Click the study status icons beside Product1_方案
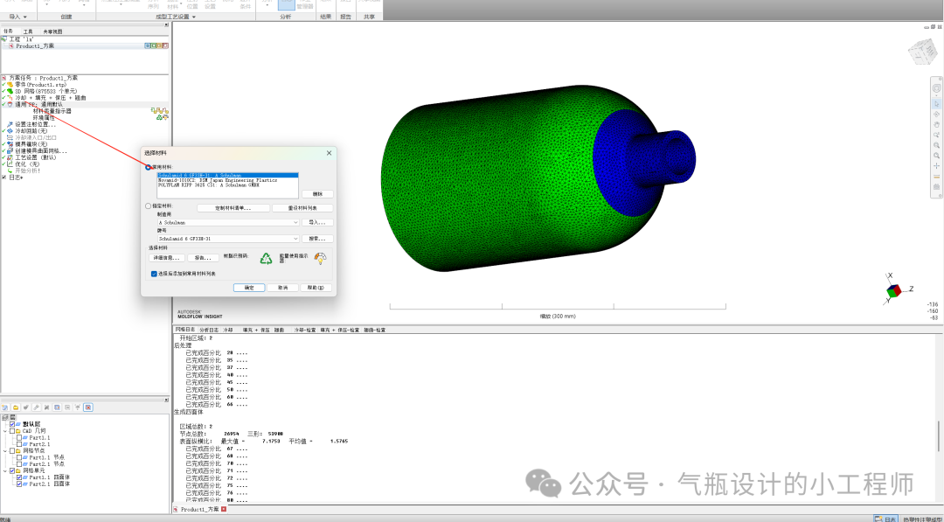 point(156,45)
